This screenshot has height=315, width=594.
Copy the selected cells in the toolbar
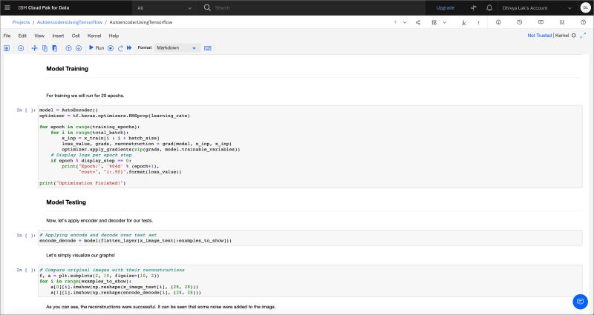pos(45,48)
